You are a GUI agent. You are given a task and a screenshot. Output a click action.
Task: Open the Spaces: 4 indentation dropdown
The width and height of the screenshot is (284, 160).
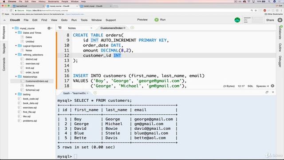tap(262, 86)
